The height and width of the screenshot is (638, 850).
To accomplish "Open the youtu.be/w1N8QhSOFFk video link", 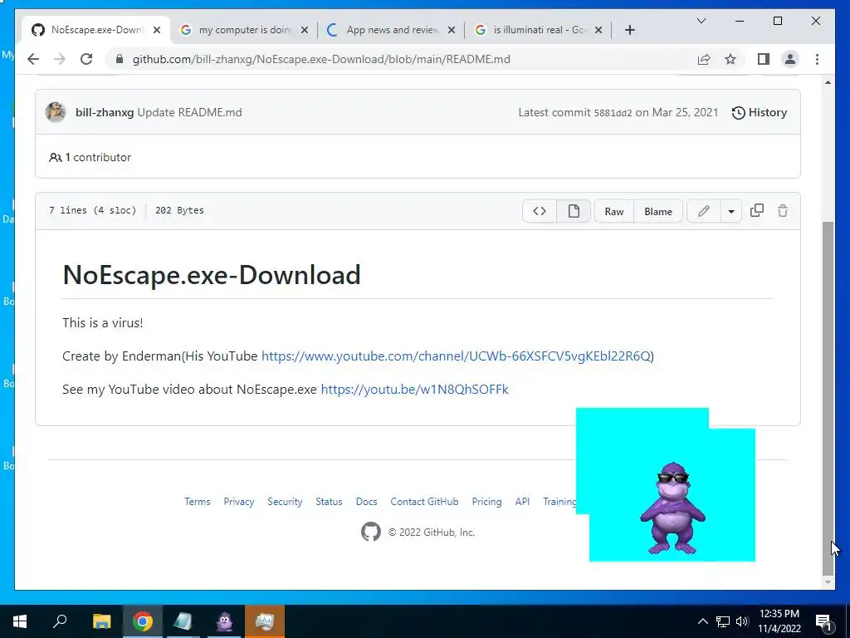I will coord(415,389).
